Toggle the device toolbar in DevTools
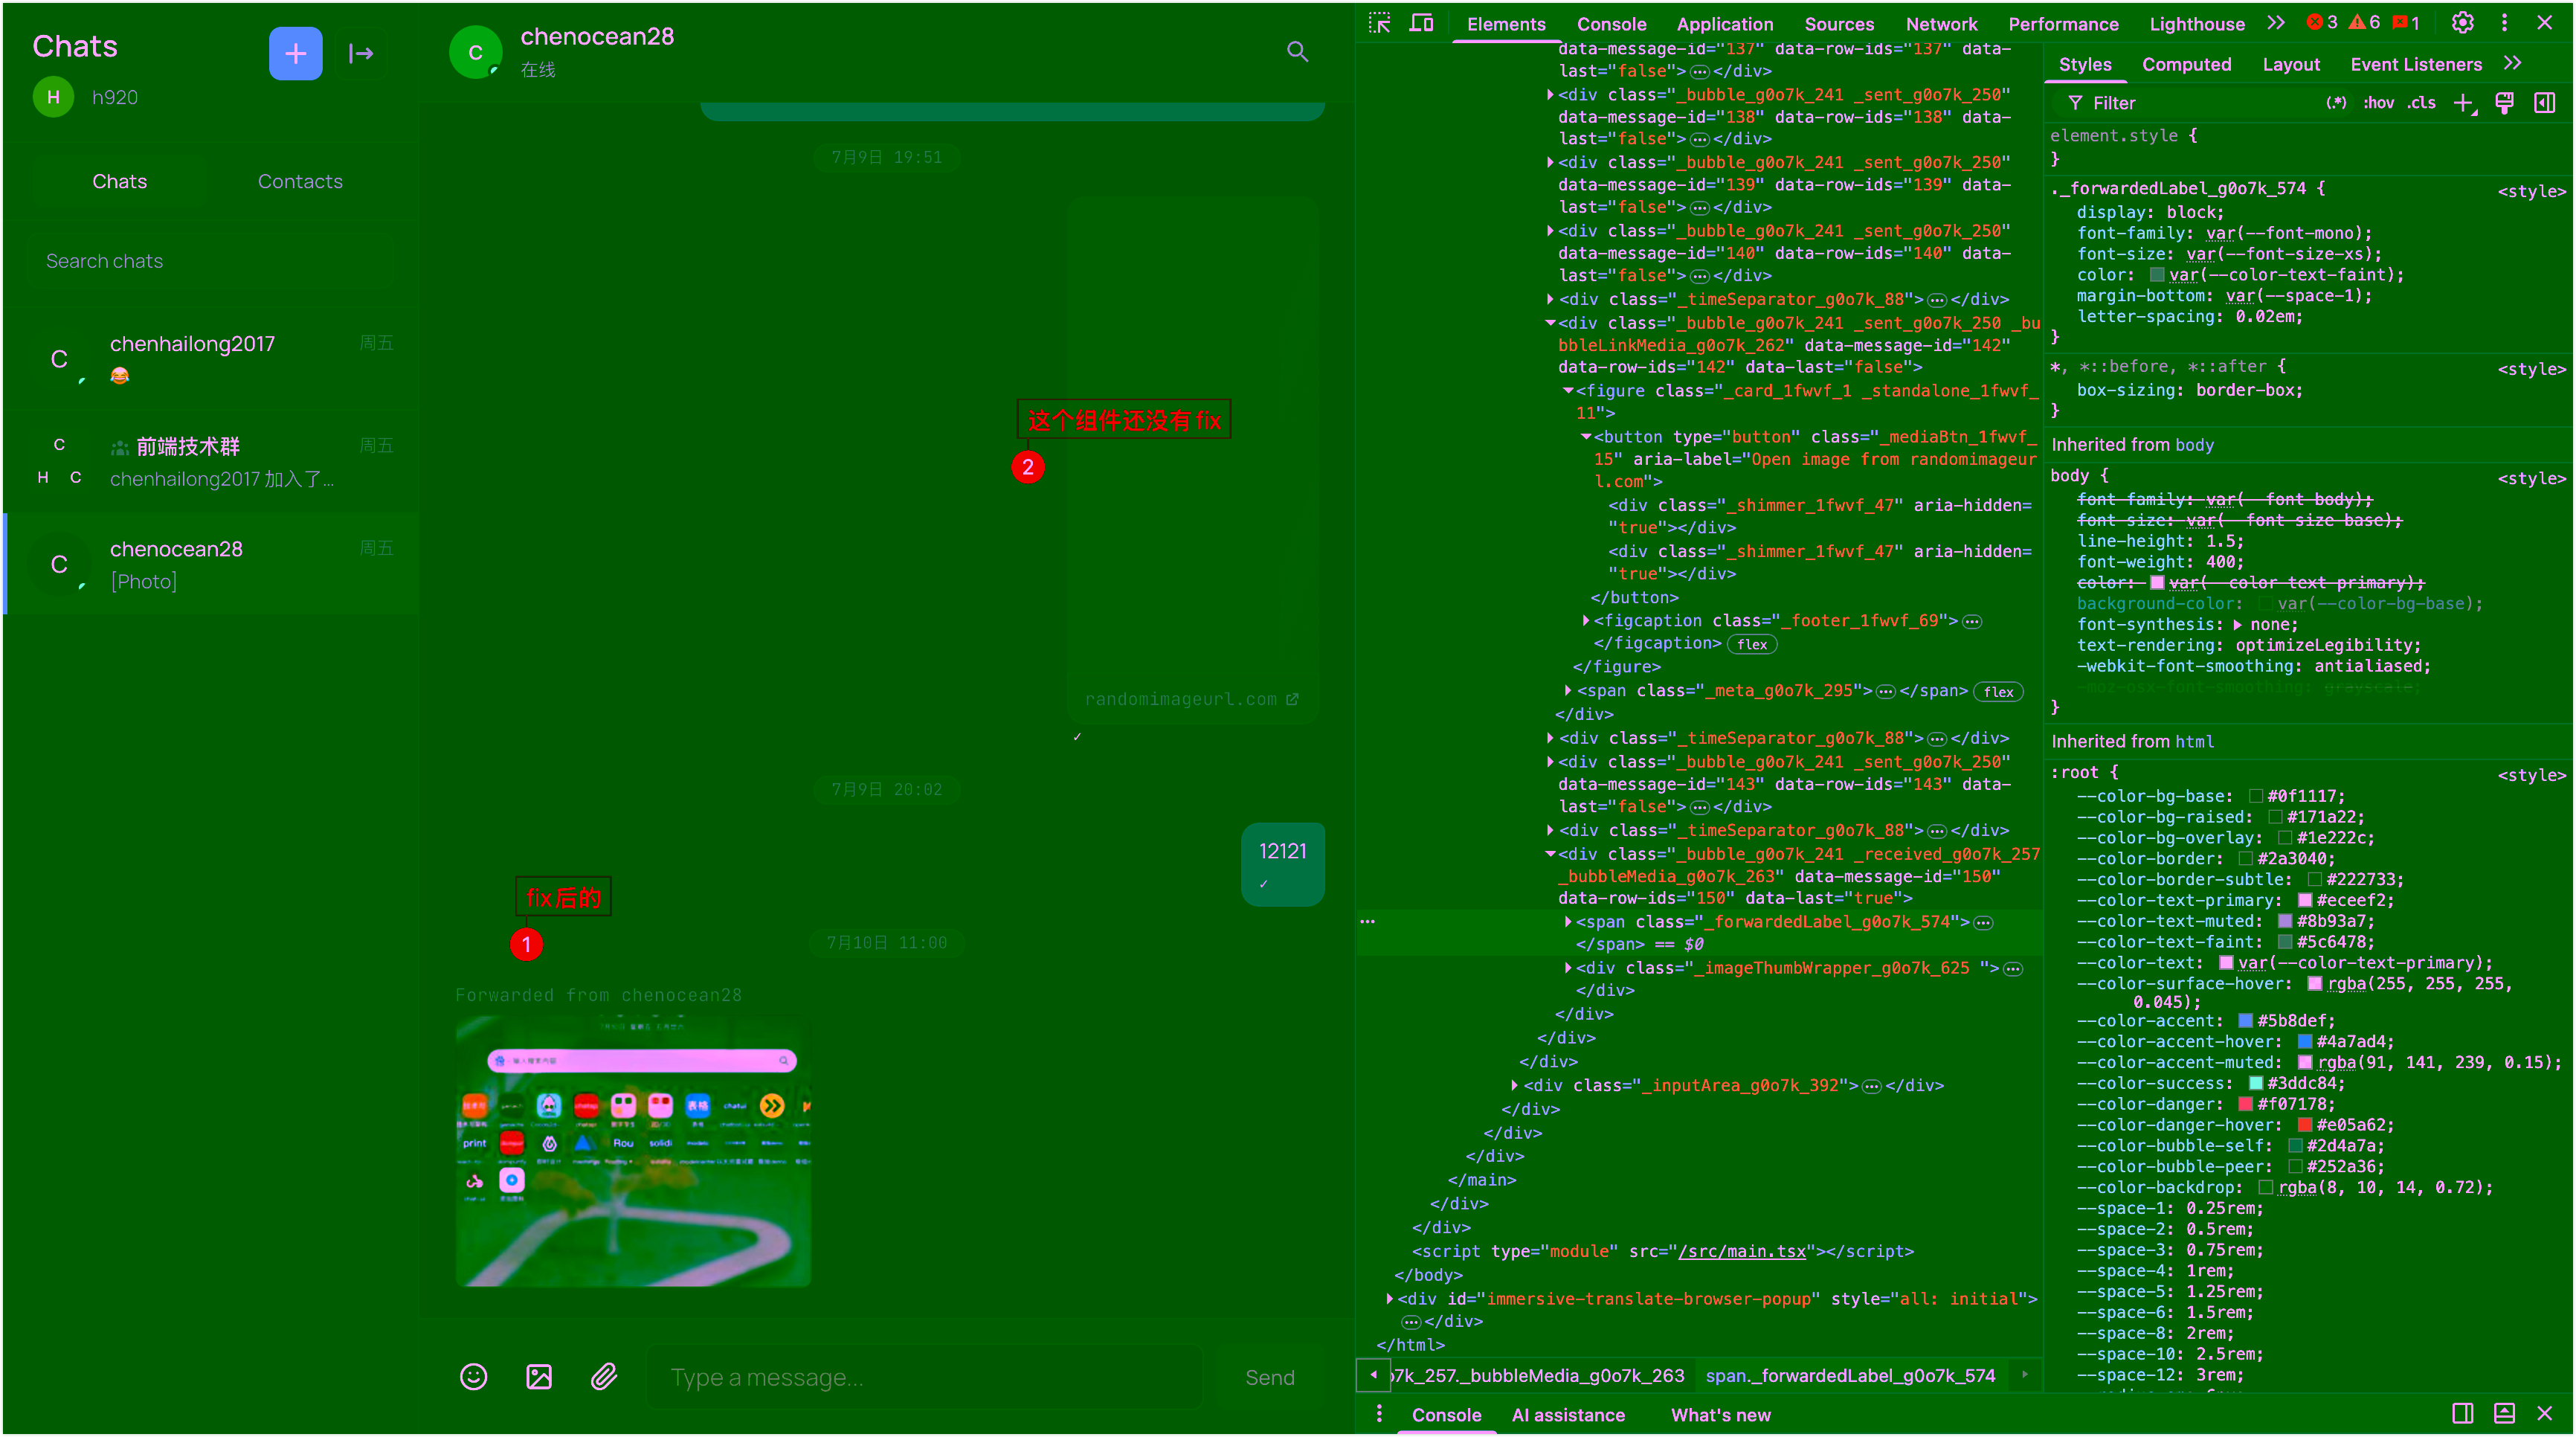The width and height of the screenshot is (2576, 1437). (1421, 23)
